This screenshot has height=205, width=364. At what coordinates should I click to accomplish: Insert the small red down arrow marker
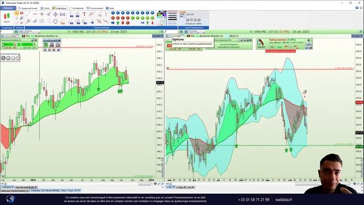click(x=152, y=23)
